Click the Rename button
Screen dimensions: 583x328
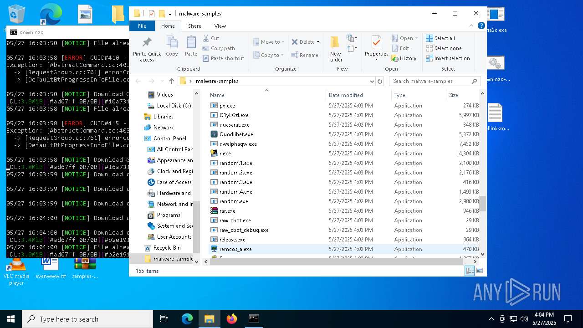click(x=305, y=55)
